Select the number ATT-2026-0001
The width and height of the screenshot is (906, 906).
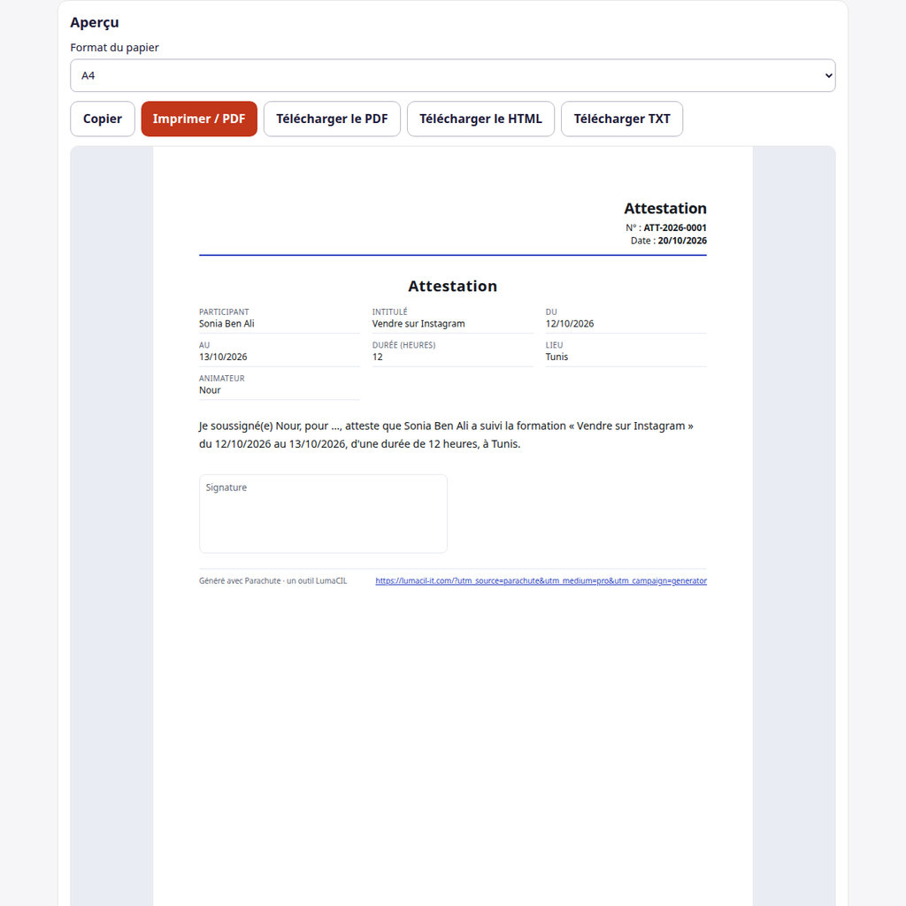[675, 227]
